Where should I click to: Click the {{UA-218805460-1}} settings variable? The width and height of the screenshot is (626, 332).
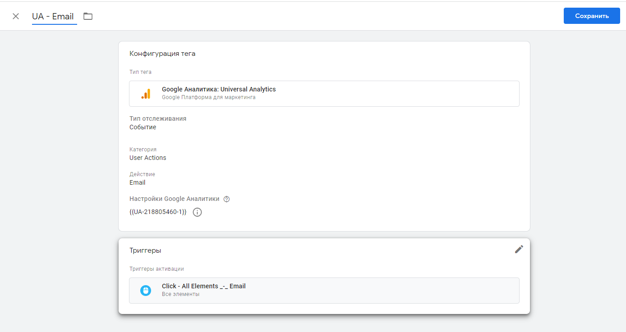point(158,212)
